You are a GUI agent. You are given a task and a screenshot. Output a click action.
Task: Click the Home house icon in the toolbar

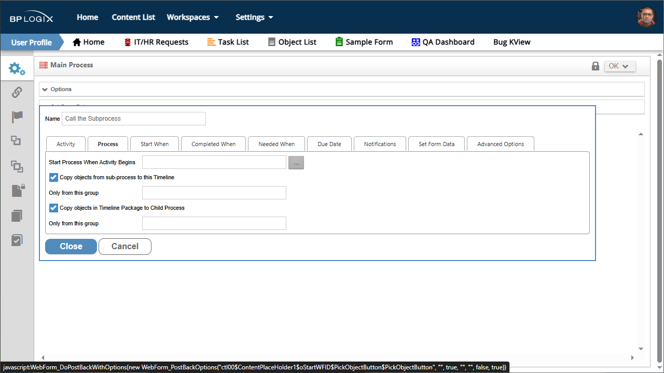pos(77,42)
